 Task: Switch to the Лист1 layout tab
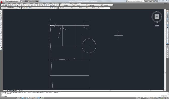(x=16, y=90)
